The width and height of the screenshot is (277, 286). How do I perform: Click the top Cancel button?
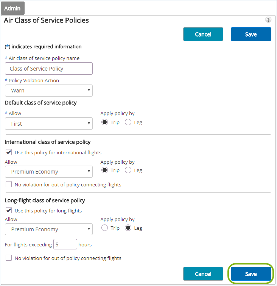[203, 34]
